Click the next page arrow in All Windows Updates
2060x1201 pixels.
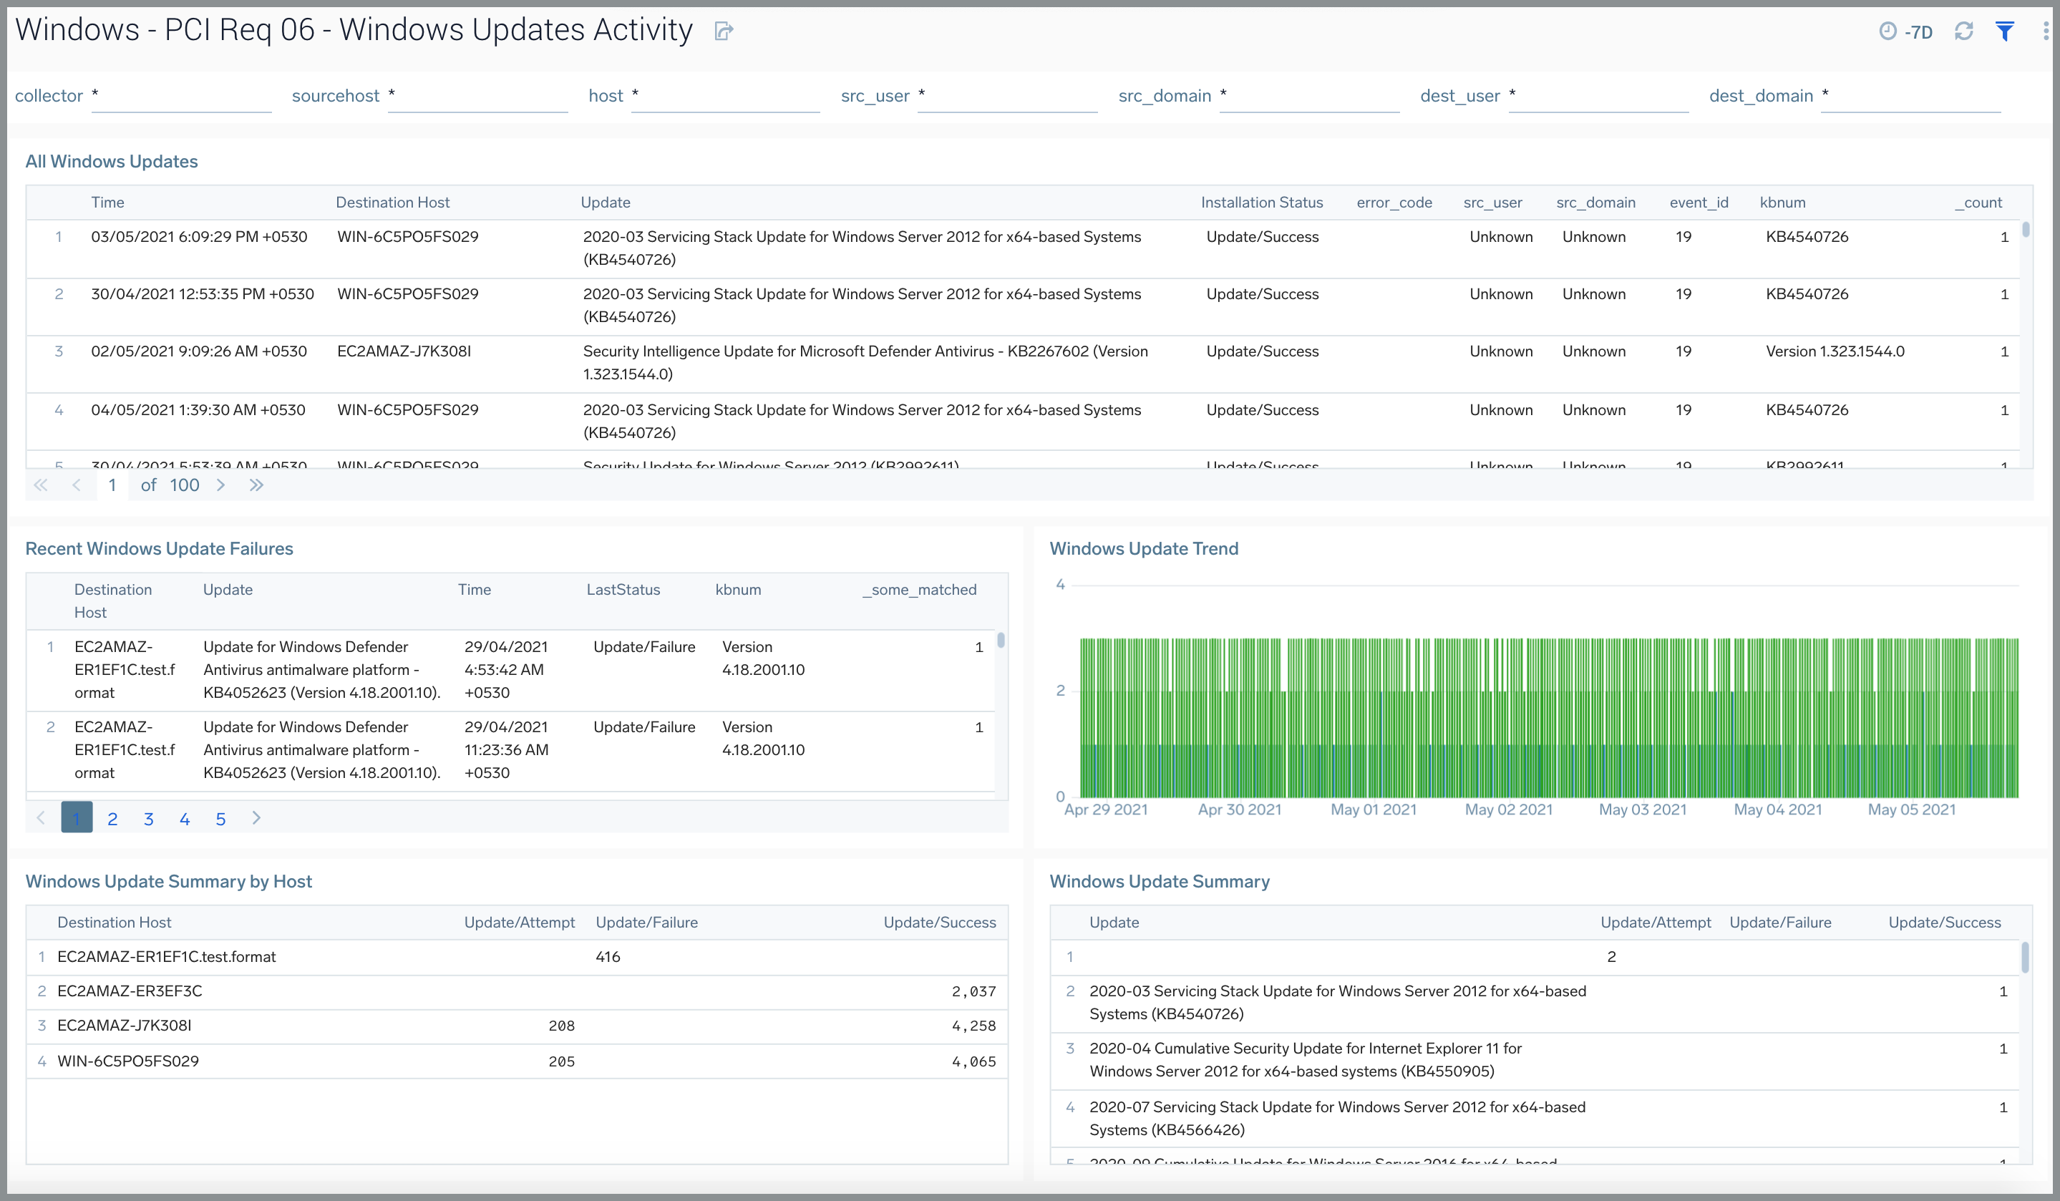point(222,485)
